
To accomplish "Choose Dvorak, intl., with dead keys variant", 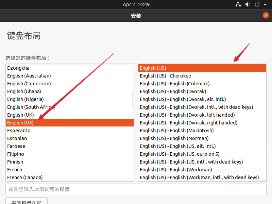I will tap(202, 107).
